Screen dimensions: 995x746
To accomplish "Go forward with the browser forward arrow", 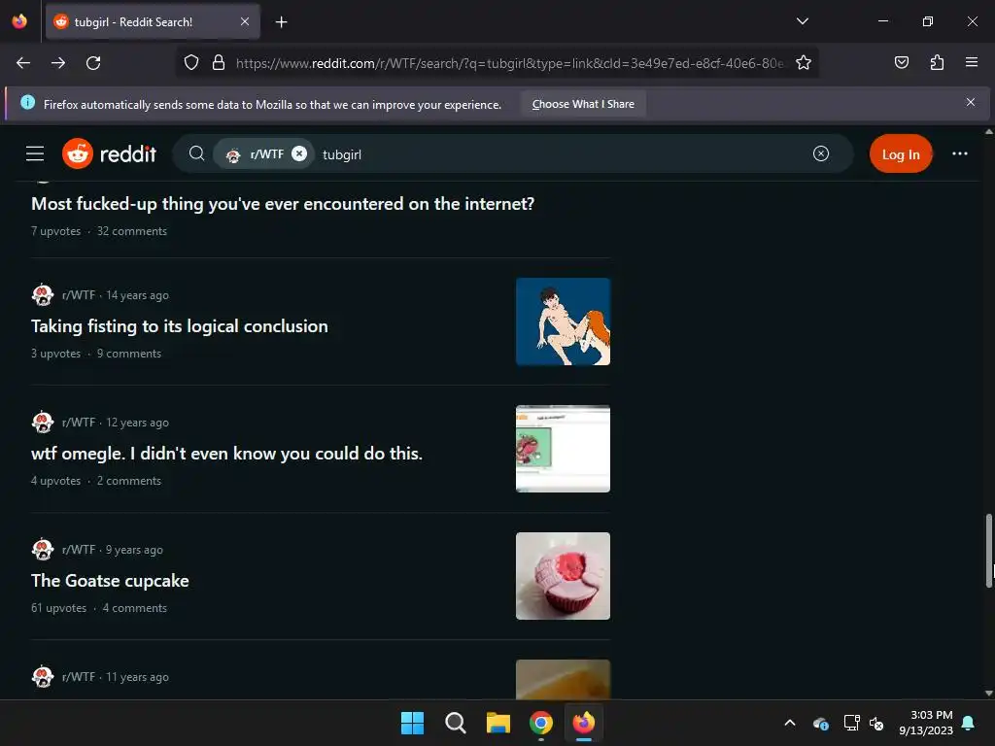I will click(58, 63).
